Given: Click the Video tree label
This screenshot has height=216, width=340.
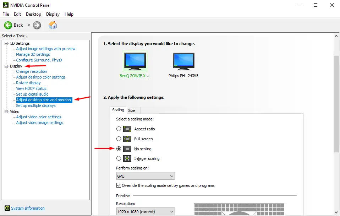Looking at the screenshot, I should (x=15, y=112).
